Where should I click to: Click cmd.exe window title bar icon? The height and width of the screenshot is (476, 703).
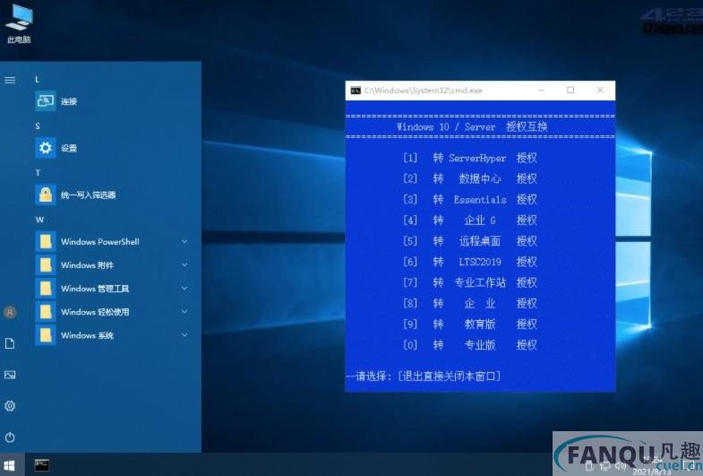[x=356, y=91]
